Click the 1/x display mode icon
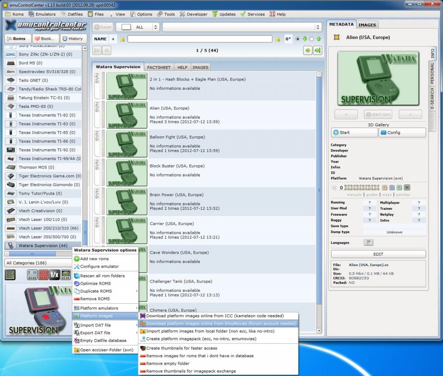Viewport: 443px width, 376px height. point(54,274)
